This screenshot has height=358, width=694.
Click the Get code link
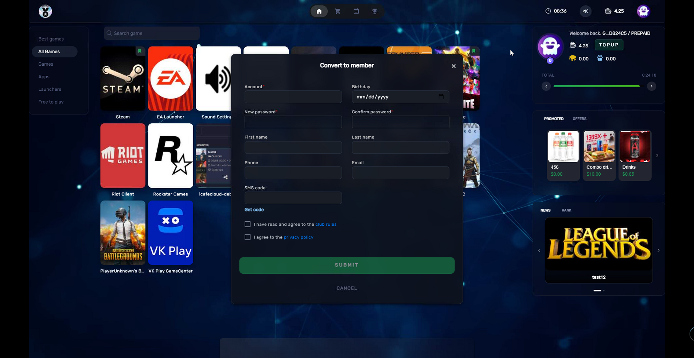point(254,210)
